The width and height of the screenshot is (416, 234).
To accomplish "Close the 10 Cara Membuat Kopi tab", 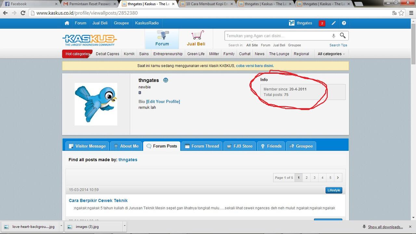I will click(x=232, y=4).
